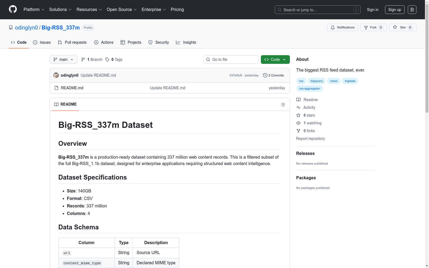This screenshot has height=268, width=429.
Task: Focus the Search or jump to field
Action: pyautogui.click(x=318, y=10)
